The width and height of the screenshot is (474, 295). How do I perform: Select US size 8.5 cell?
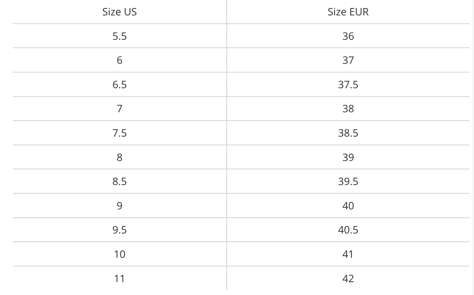pyautogui.click(x=119, y=181)
